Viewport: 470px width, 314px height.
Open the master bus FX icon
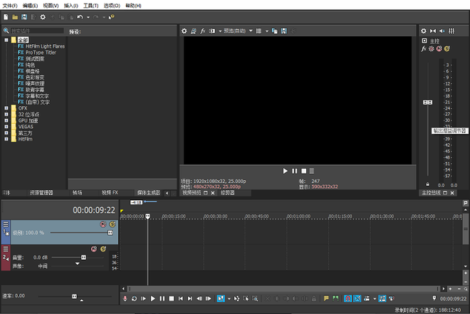click(424, 48)
